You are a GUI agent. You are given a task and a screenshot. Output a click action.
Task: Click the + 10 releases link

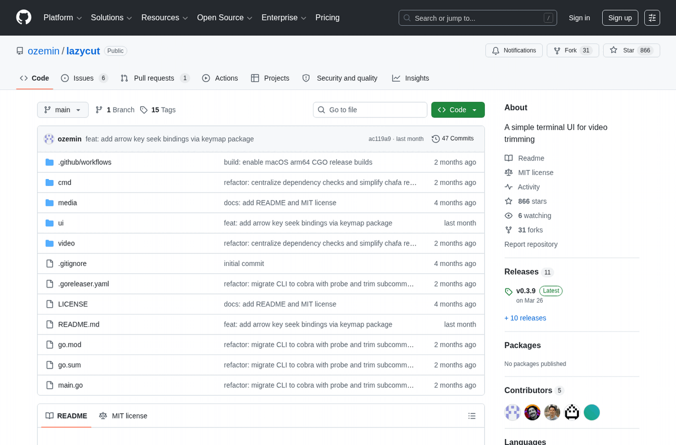pyautogui.click(x=525, y=318)
